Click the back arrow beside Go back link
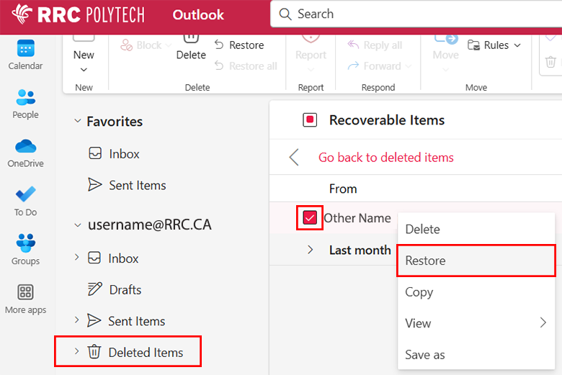562x375 pixels. pyautogui.click(x=294, y=158)
